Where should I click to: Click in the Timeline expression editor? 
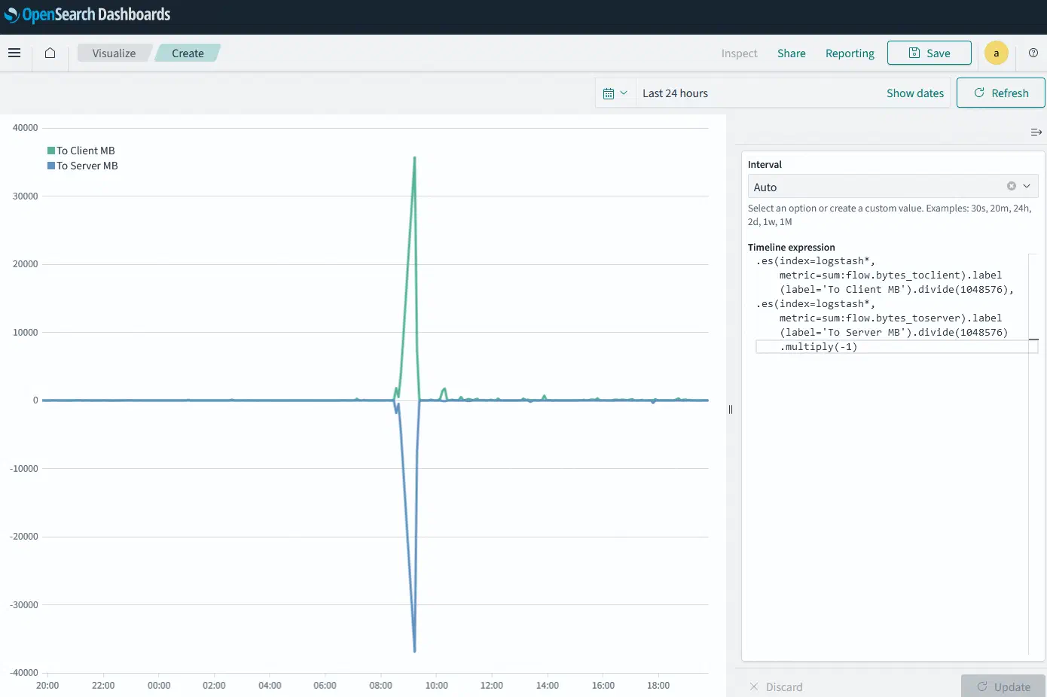click(892, 454)
